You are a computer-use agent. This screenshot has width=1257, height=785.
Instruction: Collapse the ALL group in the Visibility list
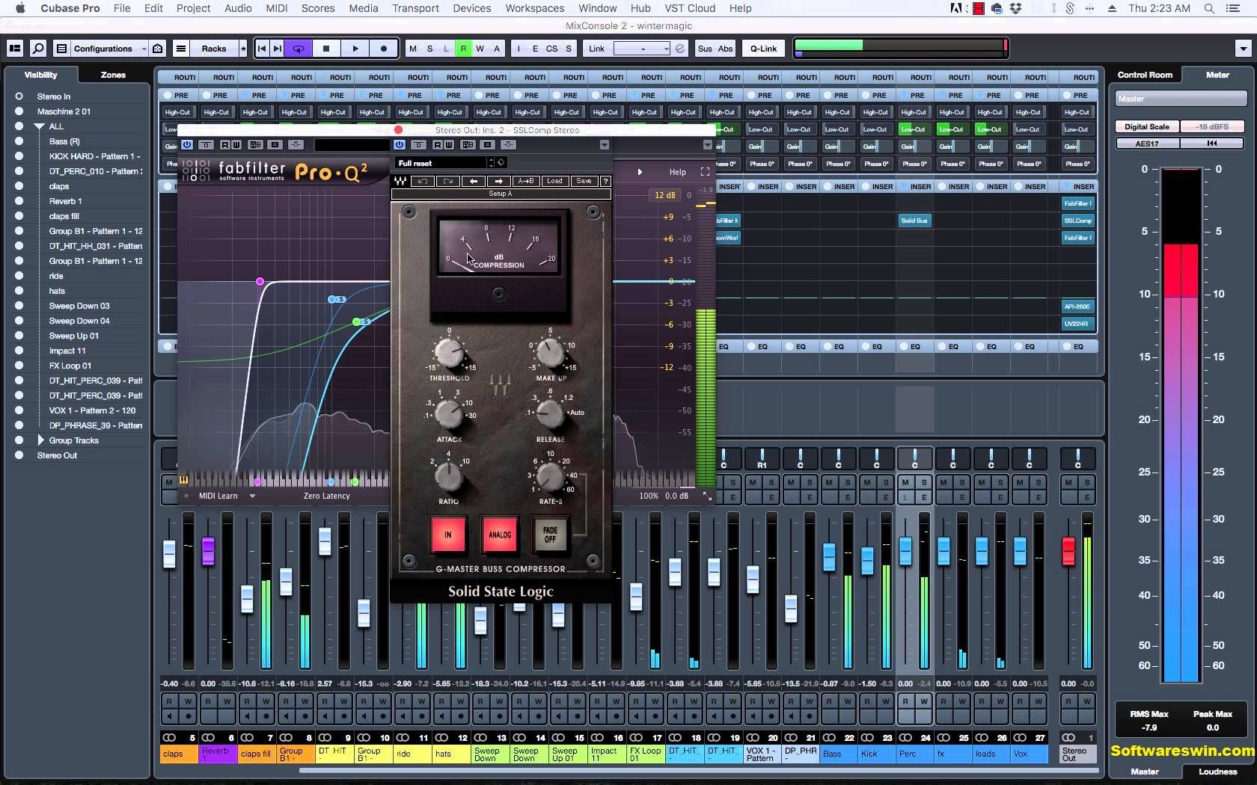point(39,126)
